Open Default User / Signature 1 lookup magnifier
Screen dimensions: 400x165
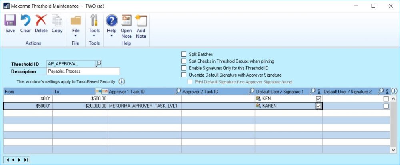(x=313, y=91)
